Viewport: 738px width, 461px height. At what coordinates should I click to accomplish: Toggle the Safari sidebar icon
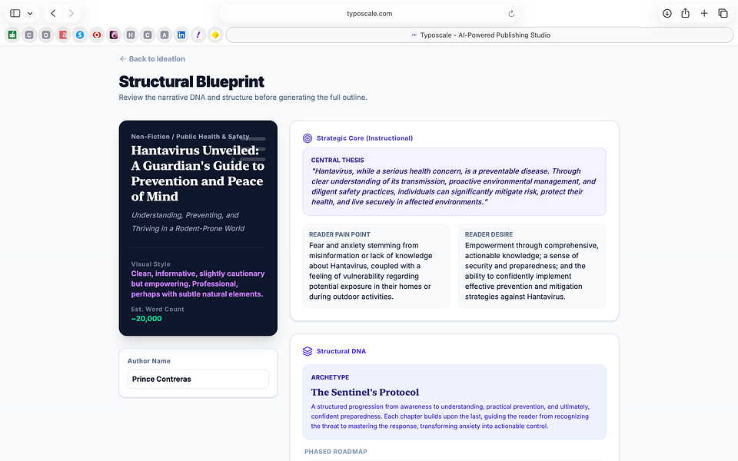click(x=15, y=13)
